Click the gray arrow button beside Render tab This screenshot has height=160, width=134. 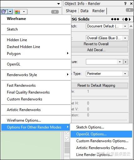point(130,10)
